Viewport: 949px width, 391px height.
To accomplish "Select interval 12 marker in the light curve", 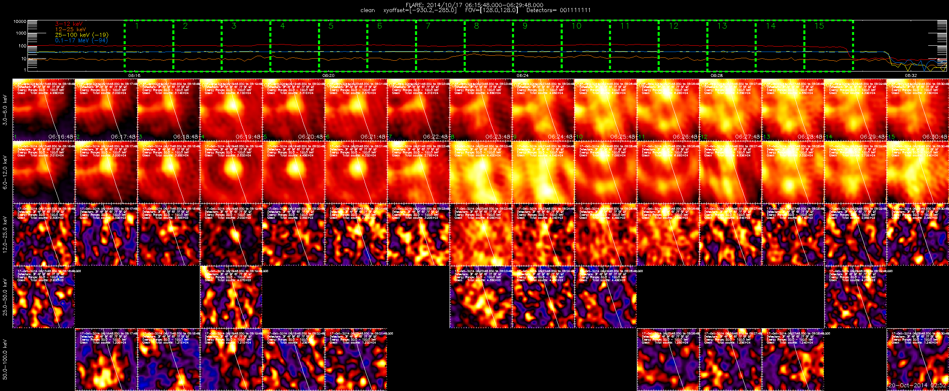I will (x=673, y=26).
